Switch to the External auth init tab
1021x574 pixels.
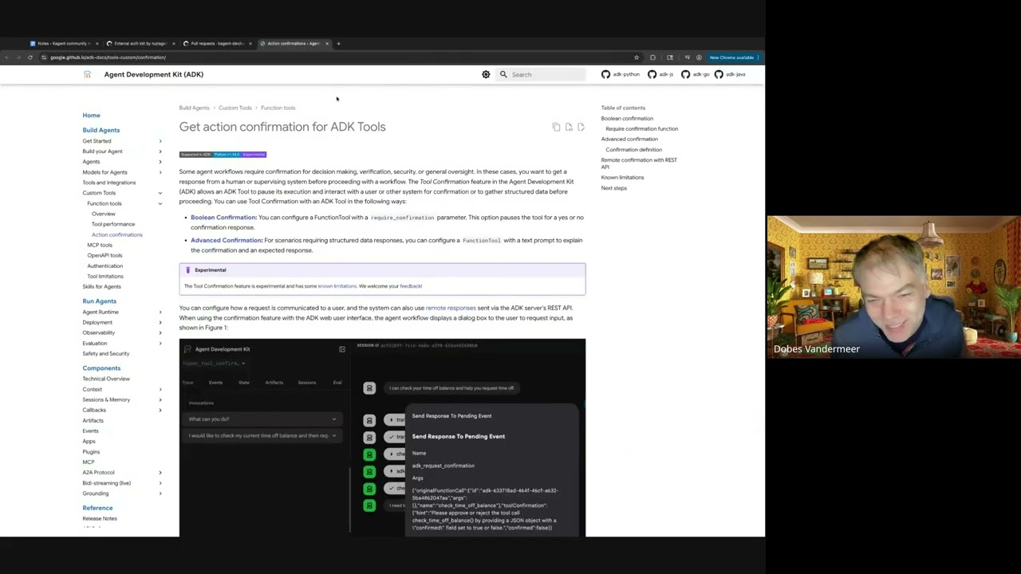point(140,43)
